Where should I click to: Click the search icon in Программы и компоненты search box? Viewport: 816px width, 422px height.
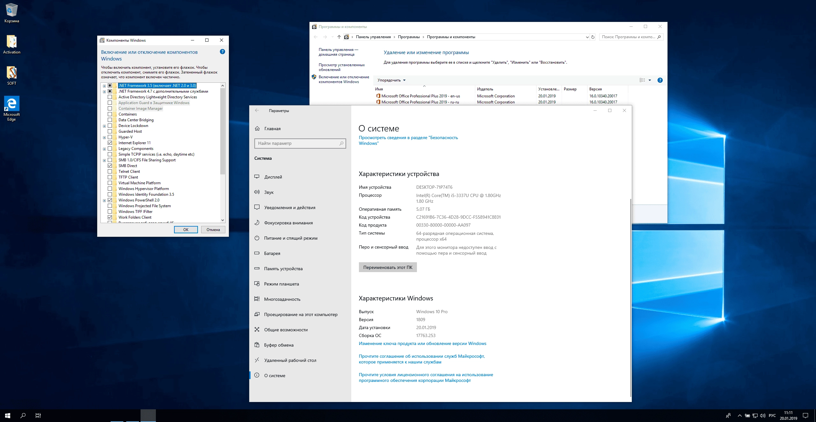pos(659,37)
